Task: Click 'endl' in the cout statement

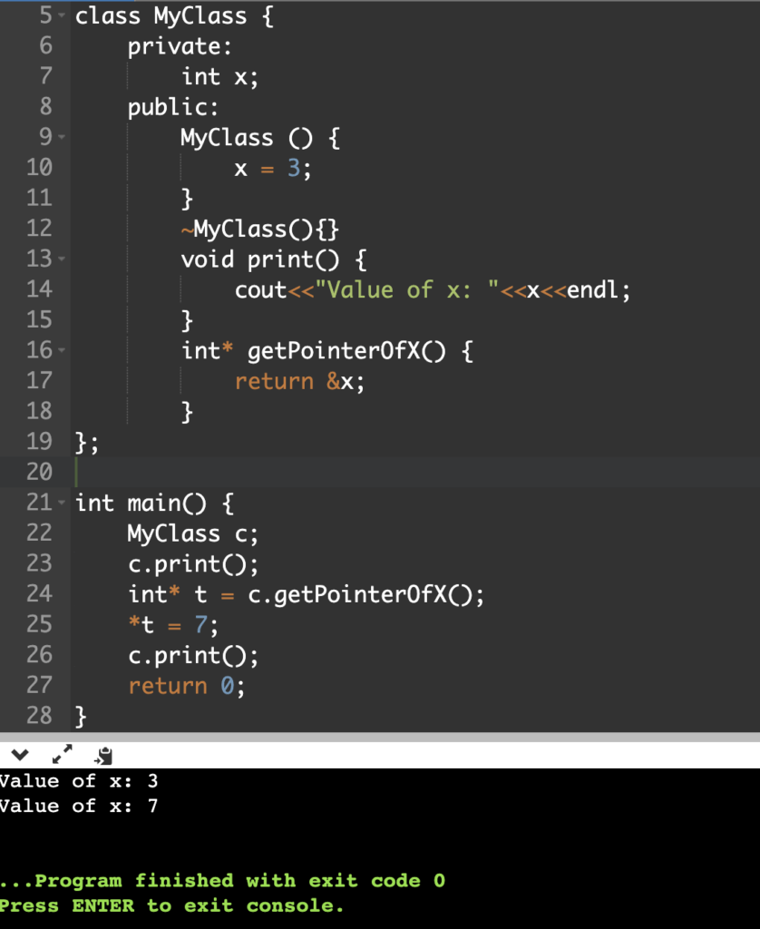Action: pyautogui.click(x=592, y=289)
